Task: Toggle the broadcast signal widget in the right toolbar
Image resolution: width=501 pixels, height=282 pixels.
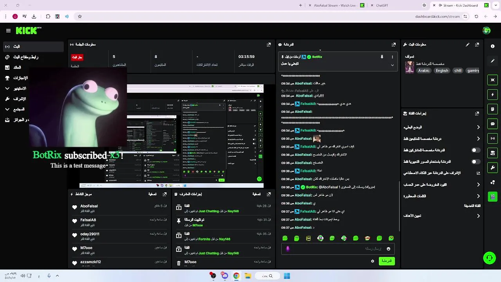Action: tap(492, 138)
